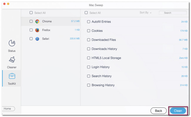Check the HTML5 Local Storage box
Viewport: 191px width, 117px height.
pos(88,58)
